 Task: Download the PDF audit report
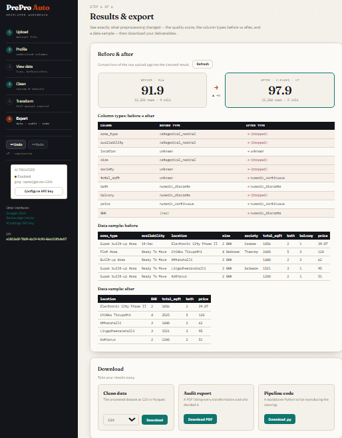click(200, 419)
